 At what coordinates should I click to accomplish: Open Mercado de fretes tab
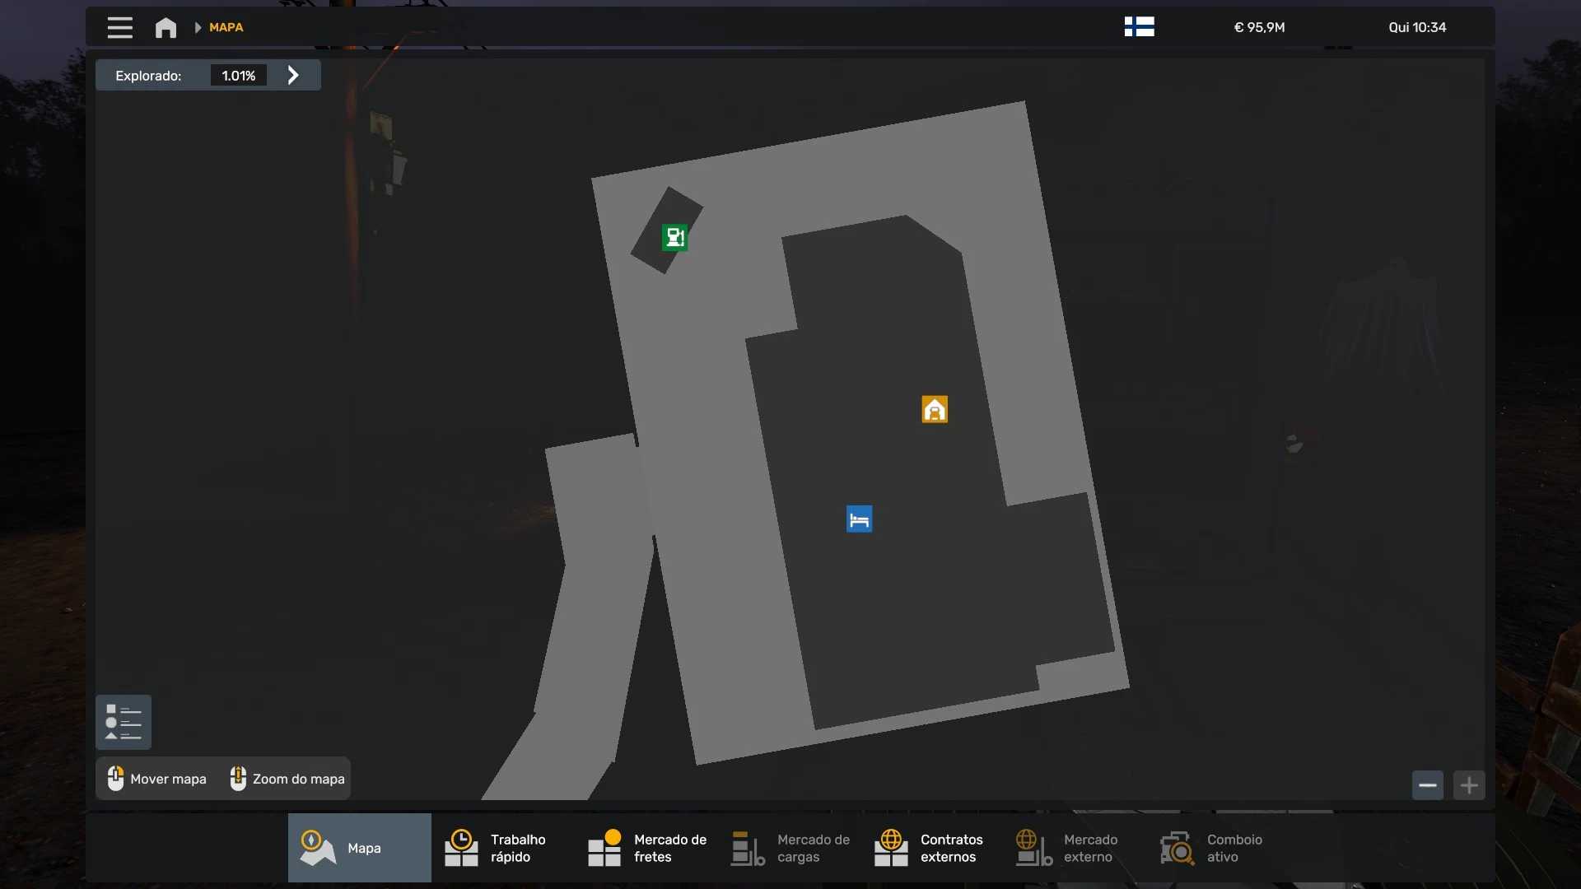coord(646,848)
